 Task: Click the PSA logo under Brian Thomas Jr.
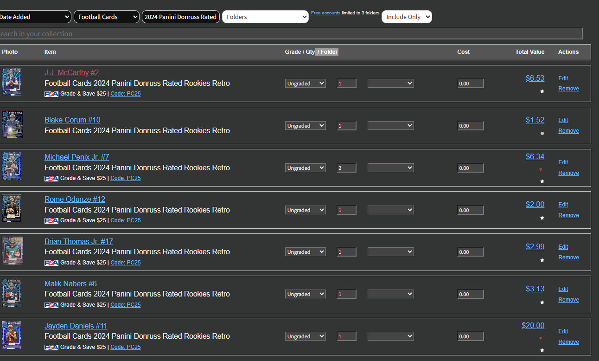[51, 263]
